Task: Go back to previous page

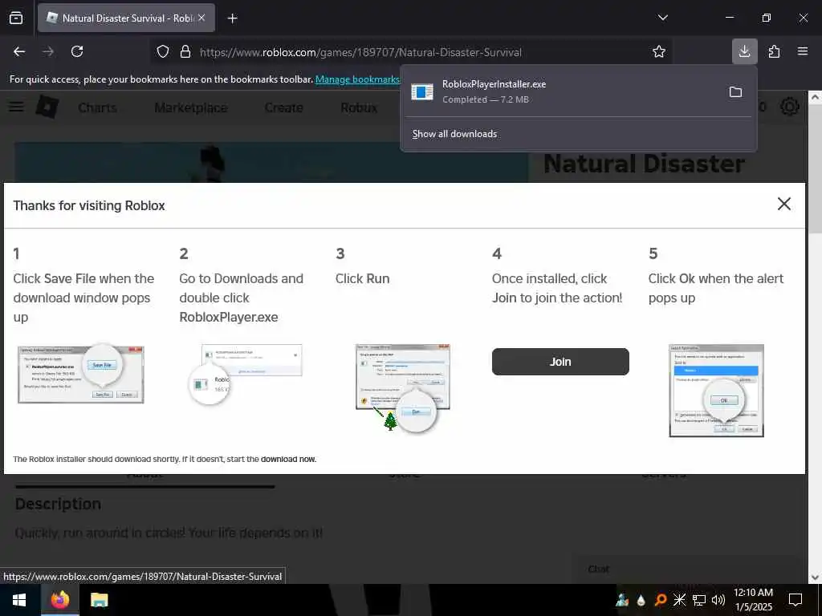Action: (x=19, y=51)
